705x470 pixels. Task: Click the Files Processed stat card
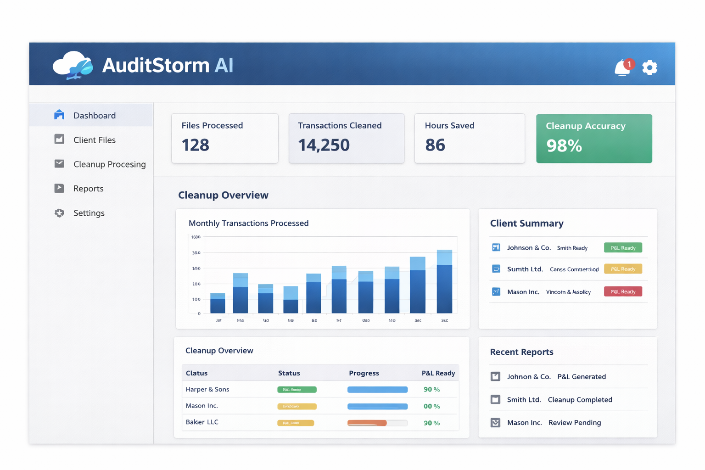coord(224,138)
